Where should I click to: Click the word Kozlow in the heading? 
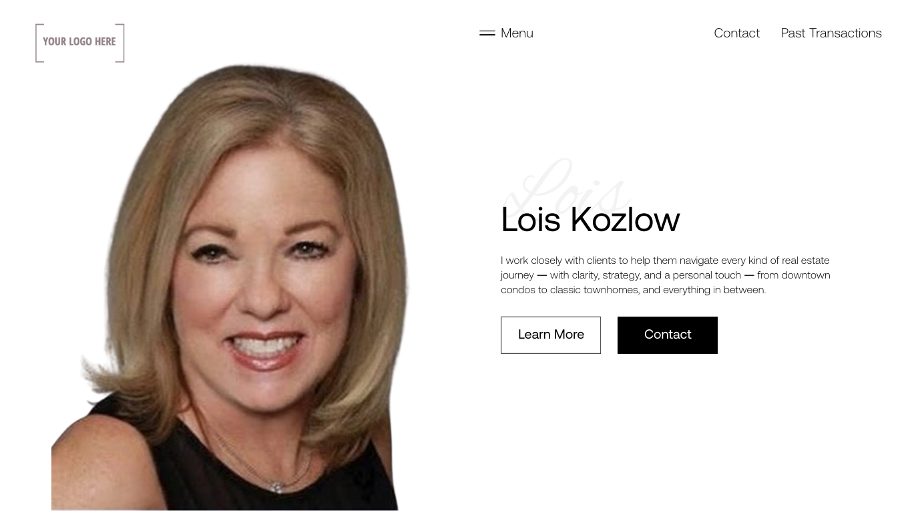tap(625, 219)
